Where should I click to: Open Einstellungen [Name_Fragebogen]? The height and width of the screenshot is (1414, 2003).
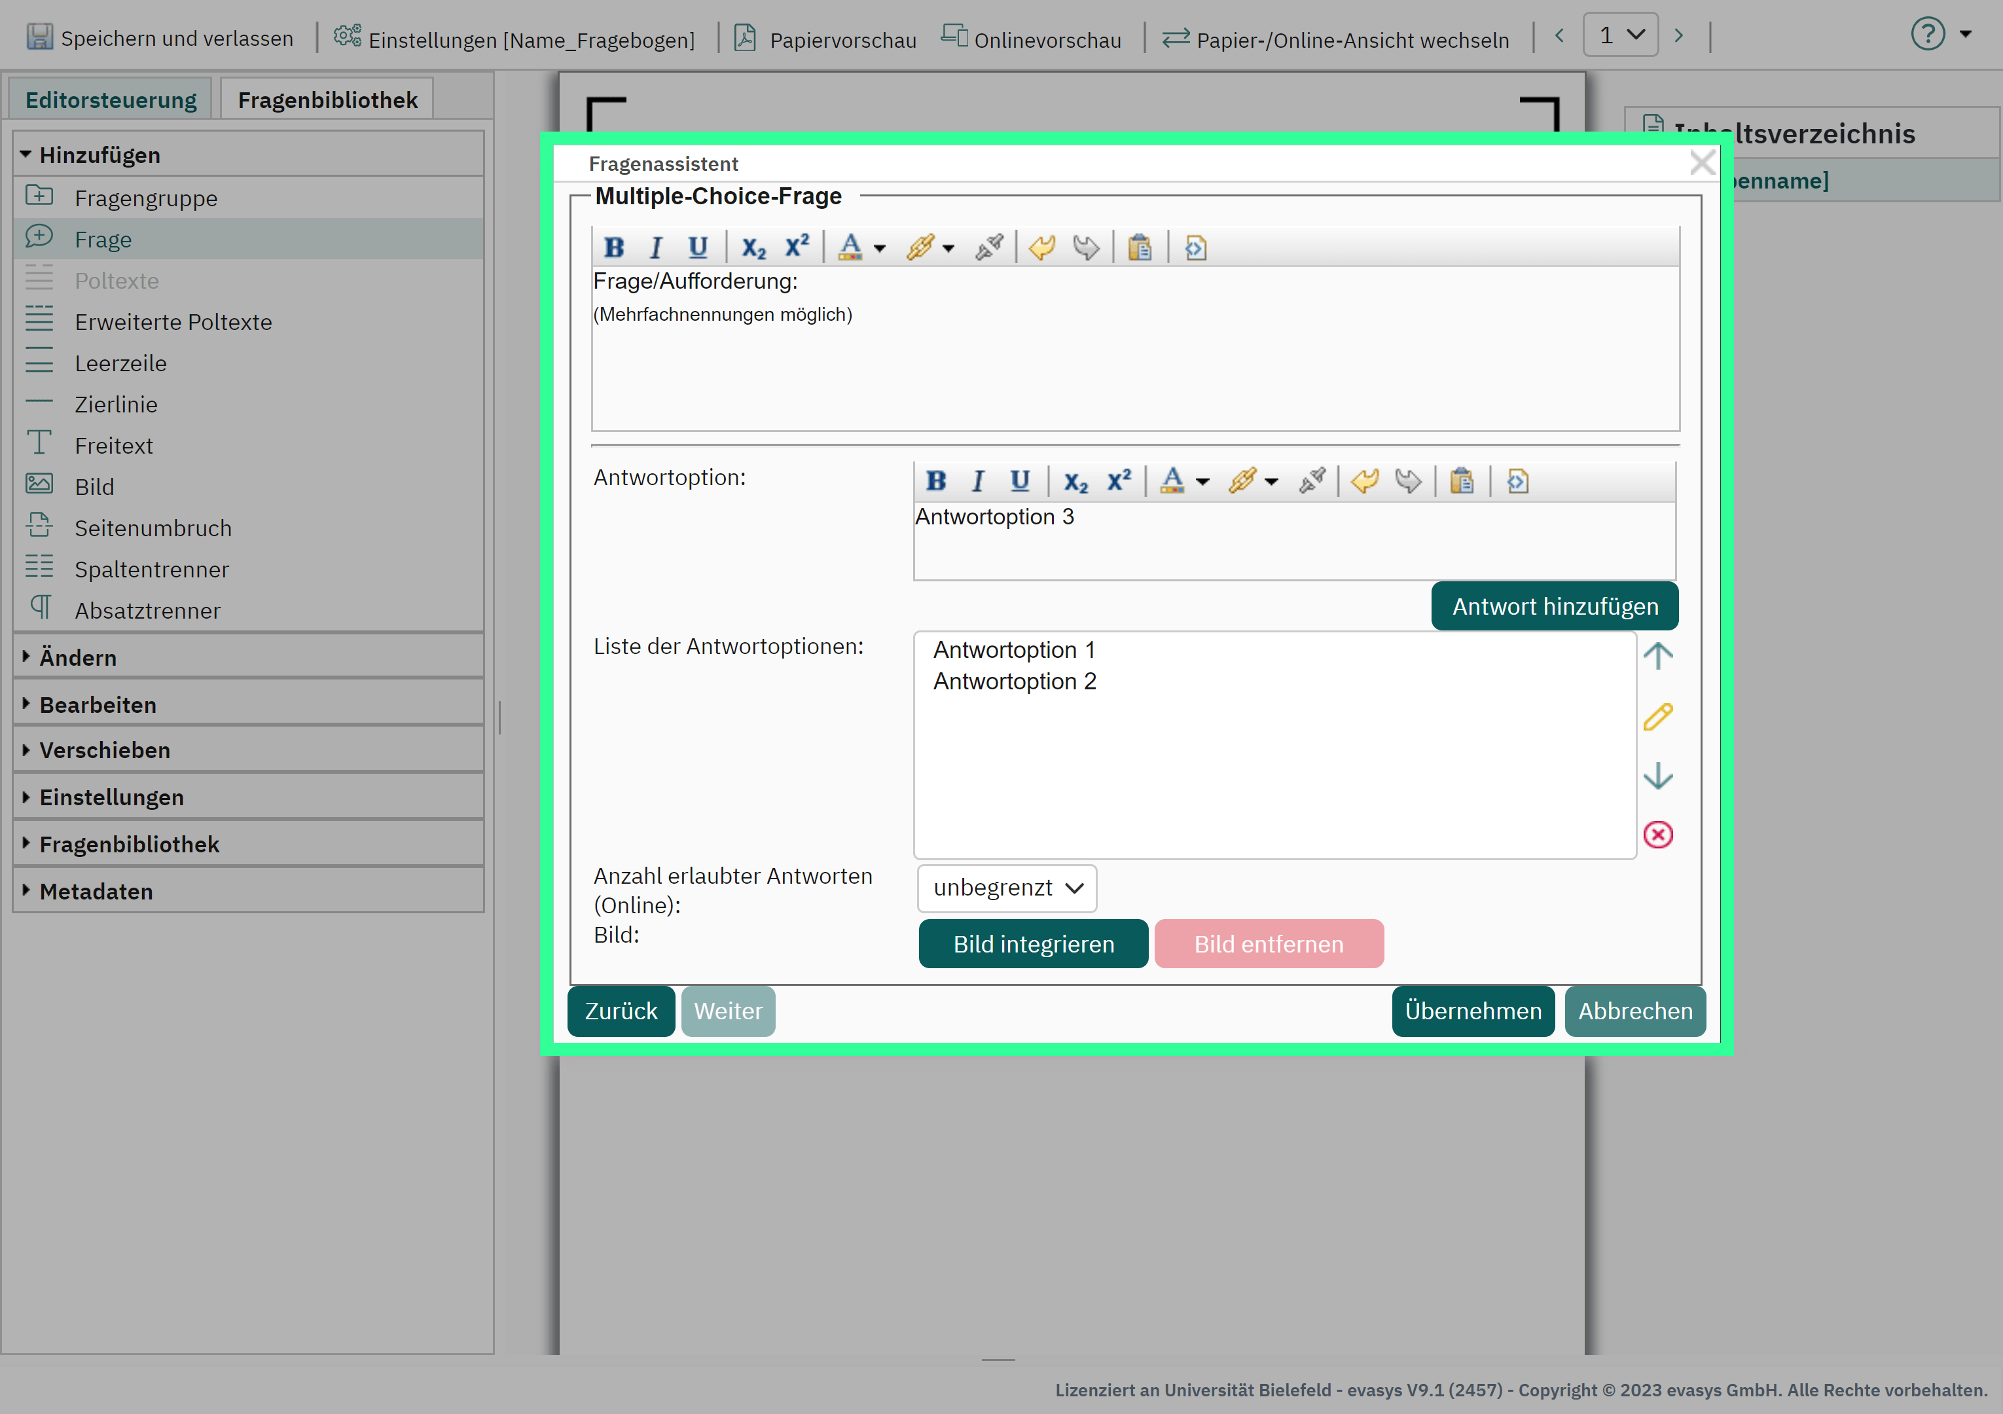tap(514, 39)
